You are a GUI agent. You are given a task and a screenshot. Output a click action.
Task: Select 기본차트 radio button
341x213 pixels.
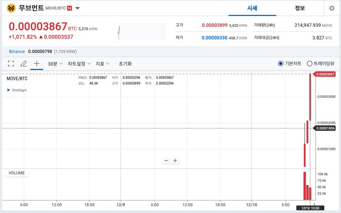point(281,63)
